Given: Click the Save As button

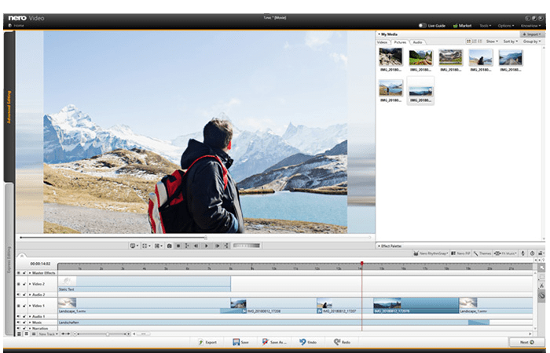Looking at the screenshot, I should [x=275, y=342].
